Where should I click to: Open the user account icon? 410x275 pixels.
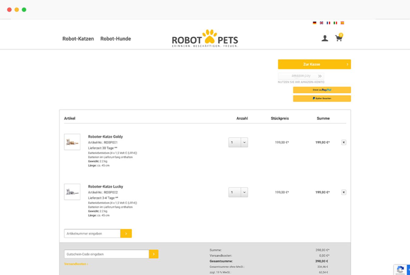325,38
